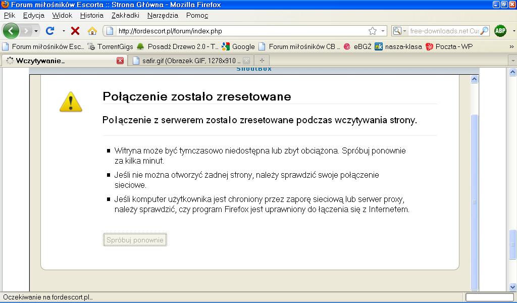Click the Spróbuj ponownie button
517x303 pixels.
[135, 240]
